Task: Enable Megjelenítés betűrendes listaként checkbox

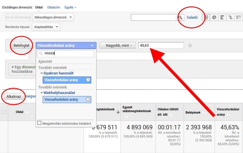Action: [x=39, y=123]
